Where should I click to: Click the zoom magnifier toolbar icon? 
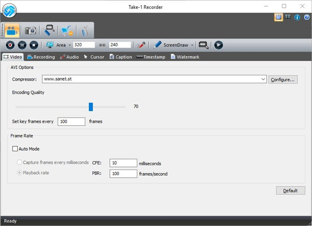(204, 45)
